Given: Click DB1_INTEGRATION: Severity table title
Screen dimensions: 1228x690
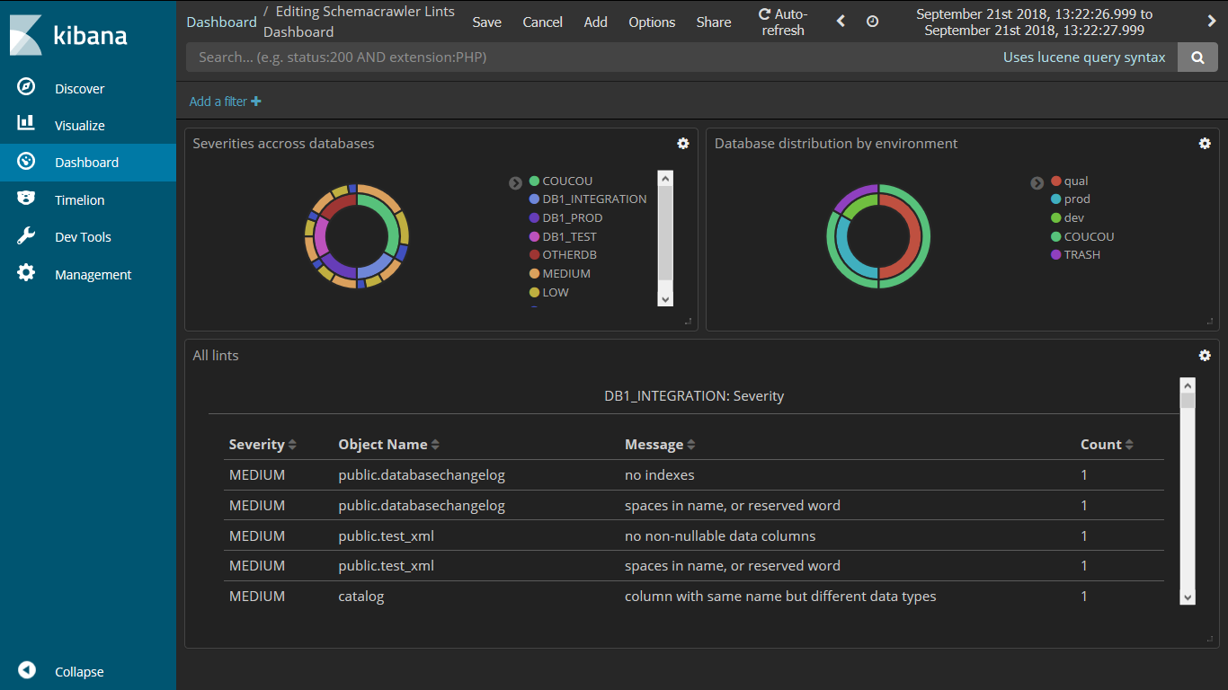Looking at the screenshot, I should (694, 395).
